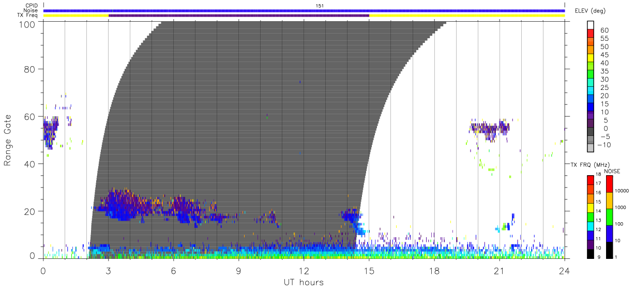Pick the green cell of NOISE colorbar
The width and height of the screenshot is (635, 293).
pyautogui.click(x=609, y=217)
